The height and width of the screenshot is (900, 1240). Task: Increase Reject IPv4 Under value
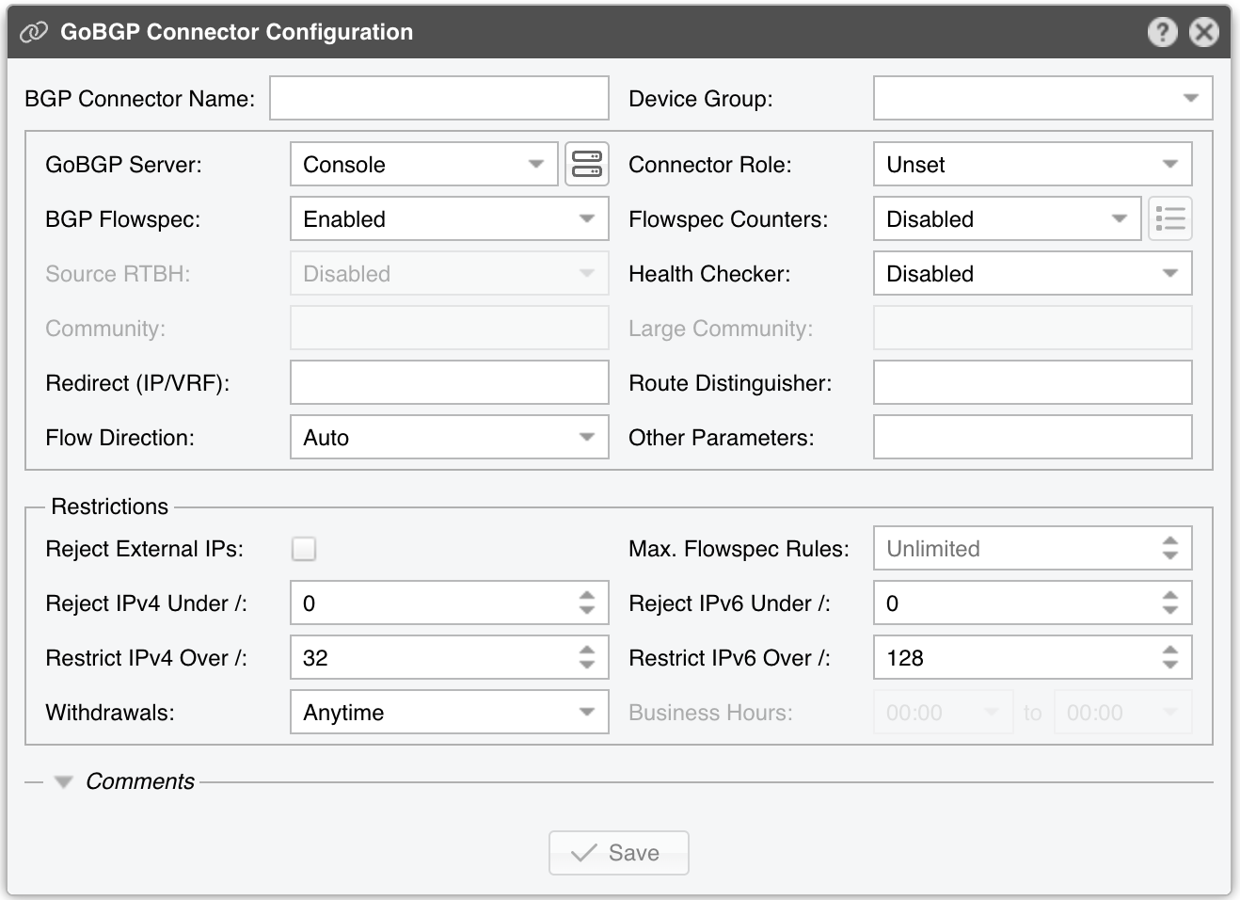click(x=587, y=596)
